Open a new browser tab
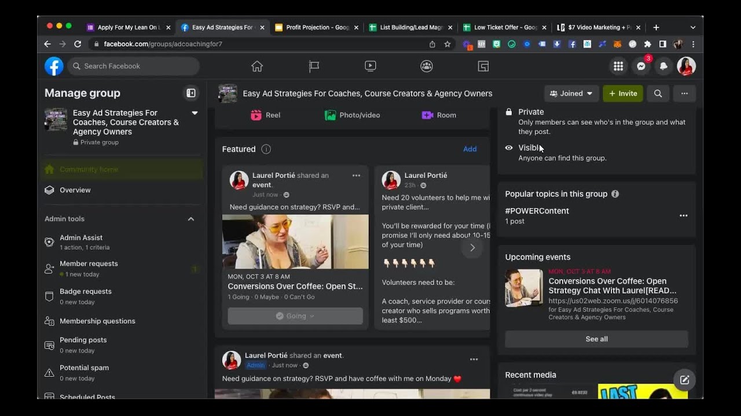Image resolution: width=741 pixels, height=416 pixels. [656, 27]
